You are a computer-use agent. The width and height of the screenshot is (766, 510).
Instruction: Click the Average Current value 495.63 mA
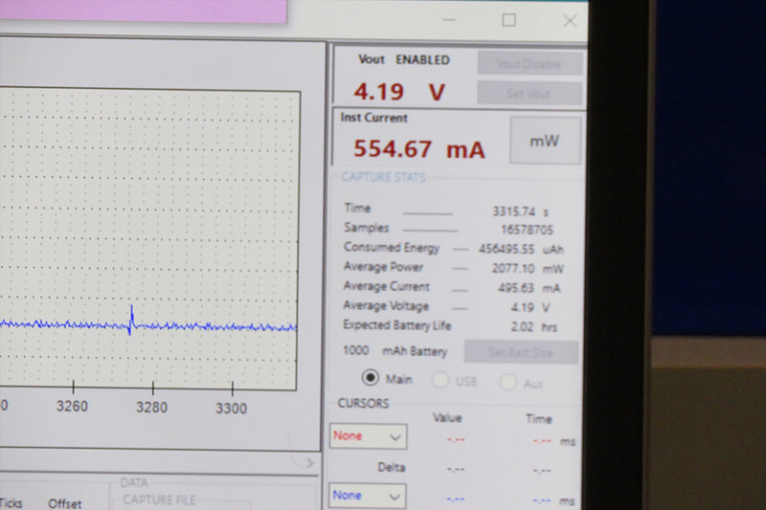click(529, 288)
